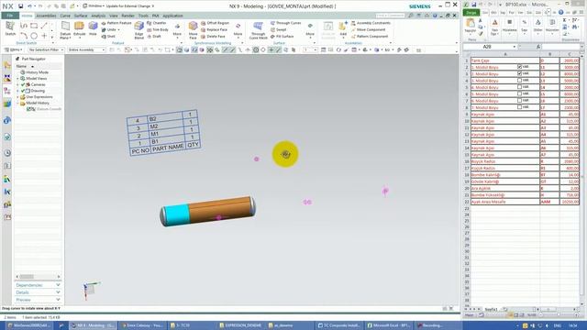Open the Entire Assembly scope dropdown
This screenshot has height=330, width=587.
tap(86, 49)
